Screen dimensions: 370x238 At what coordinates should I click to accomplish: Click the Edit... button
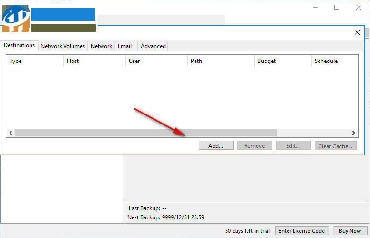293,145
